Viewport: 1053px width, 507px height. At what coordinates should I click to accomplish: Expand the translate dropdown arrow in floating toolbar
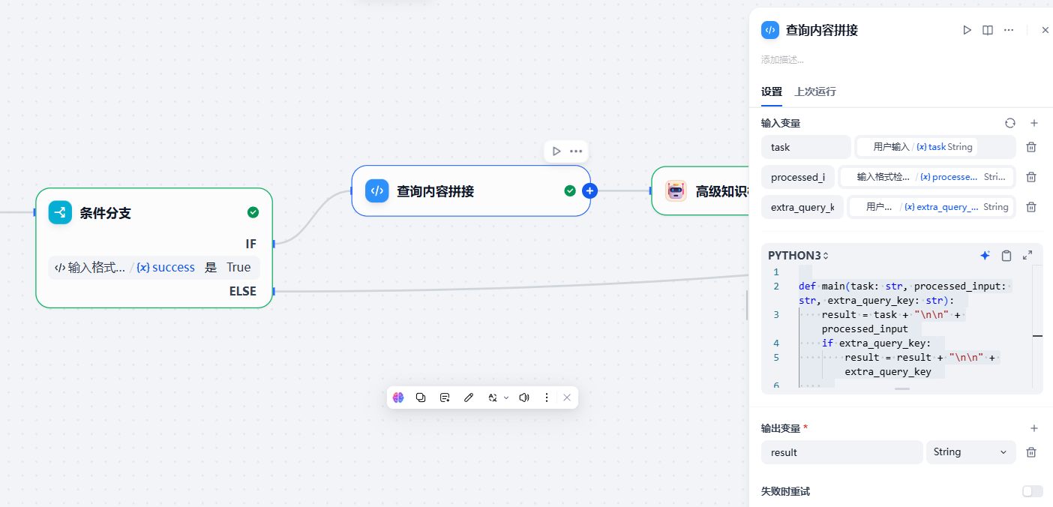[x=506, y=397]
